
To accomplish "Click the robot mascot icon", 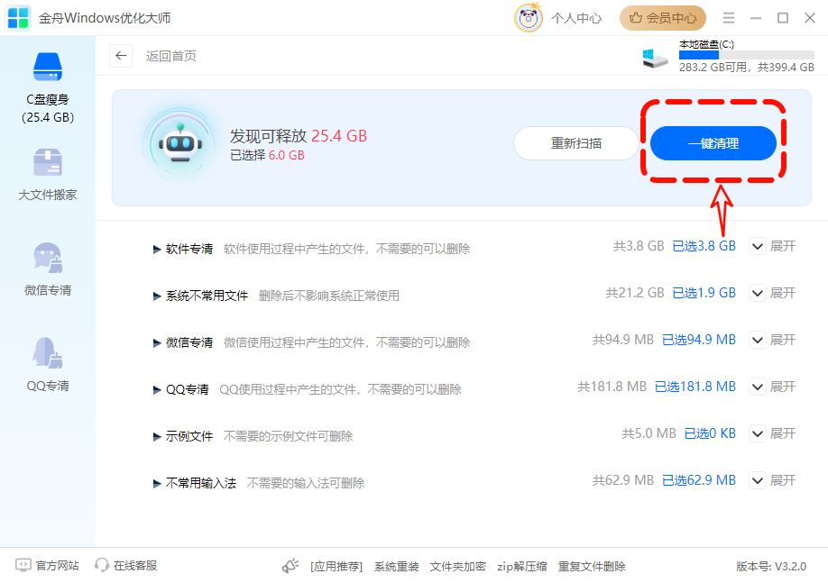I will 180,144.
